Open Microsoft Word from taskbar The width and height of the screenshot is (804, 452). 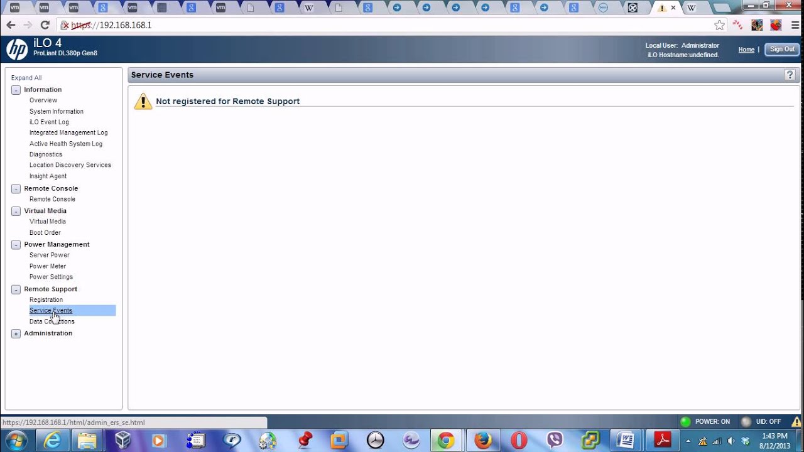626,440
